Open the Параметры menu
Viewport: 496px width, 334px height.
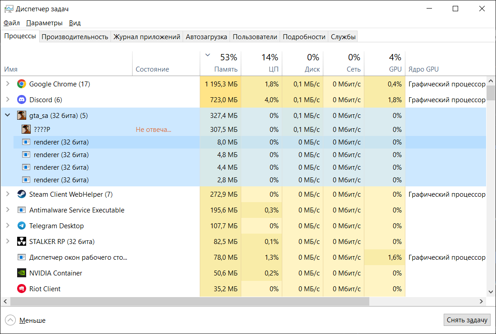[x=44, y=23]
